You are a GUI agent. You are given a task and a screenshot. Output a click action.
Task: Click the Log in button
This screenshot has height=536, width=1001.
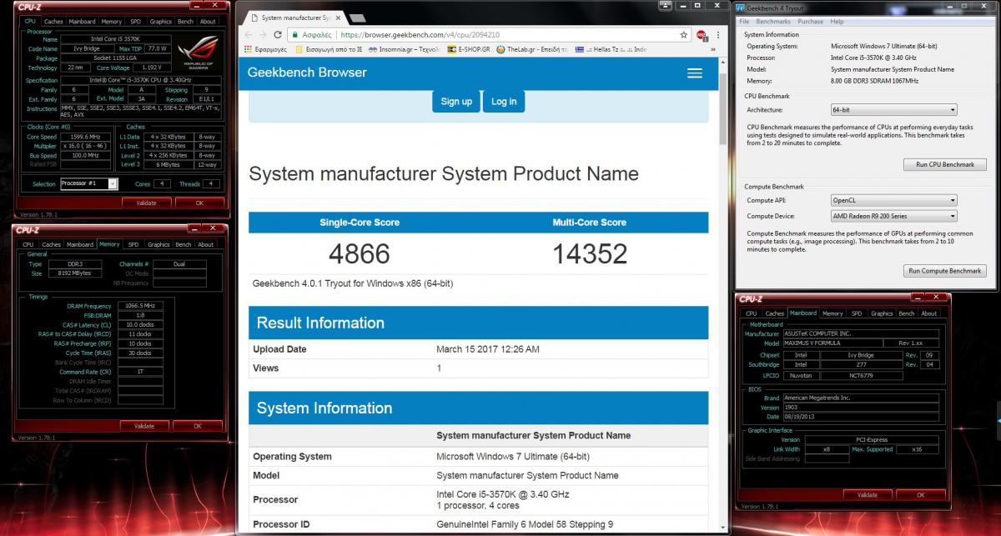click(504, 102)
